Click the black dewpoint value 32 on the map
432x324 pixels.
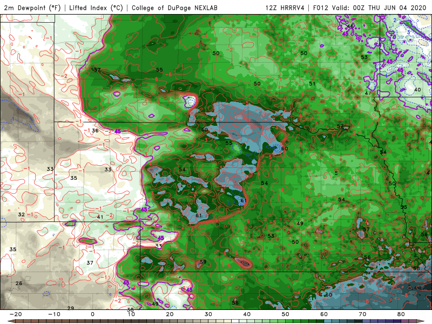pyautogui.click(x=21, y=214)
